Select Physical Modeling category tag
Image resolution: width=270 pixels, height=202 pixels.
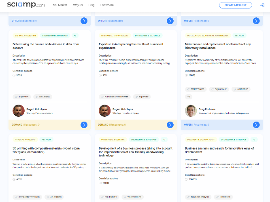(25, 140)
